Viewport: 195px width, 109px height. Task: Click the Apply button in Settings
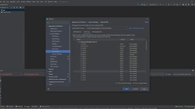(x=144, y=89)
